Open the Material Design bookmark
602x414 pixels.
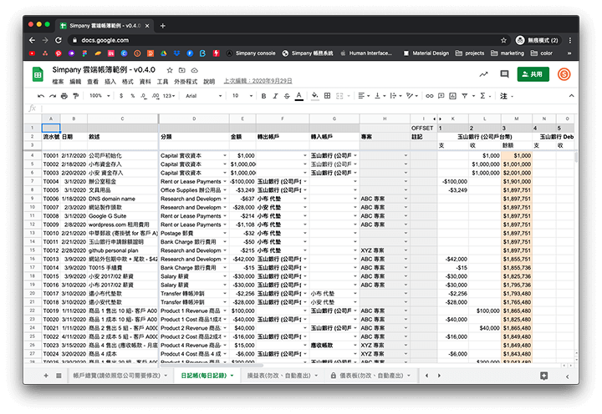tap(426, 53)
